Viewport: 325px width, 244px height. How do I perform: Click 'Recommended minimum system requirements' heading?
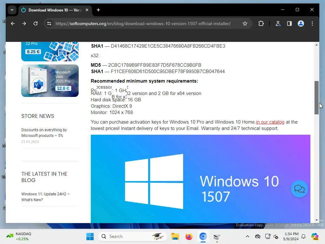pyautogui.click(x=144, y=81)
